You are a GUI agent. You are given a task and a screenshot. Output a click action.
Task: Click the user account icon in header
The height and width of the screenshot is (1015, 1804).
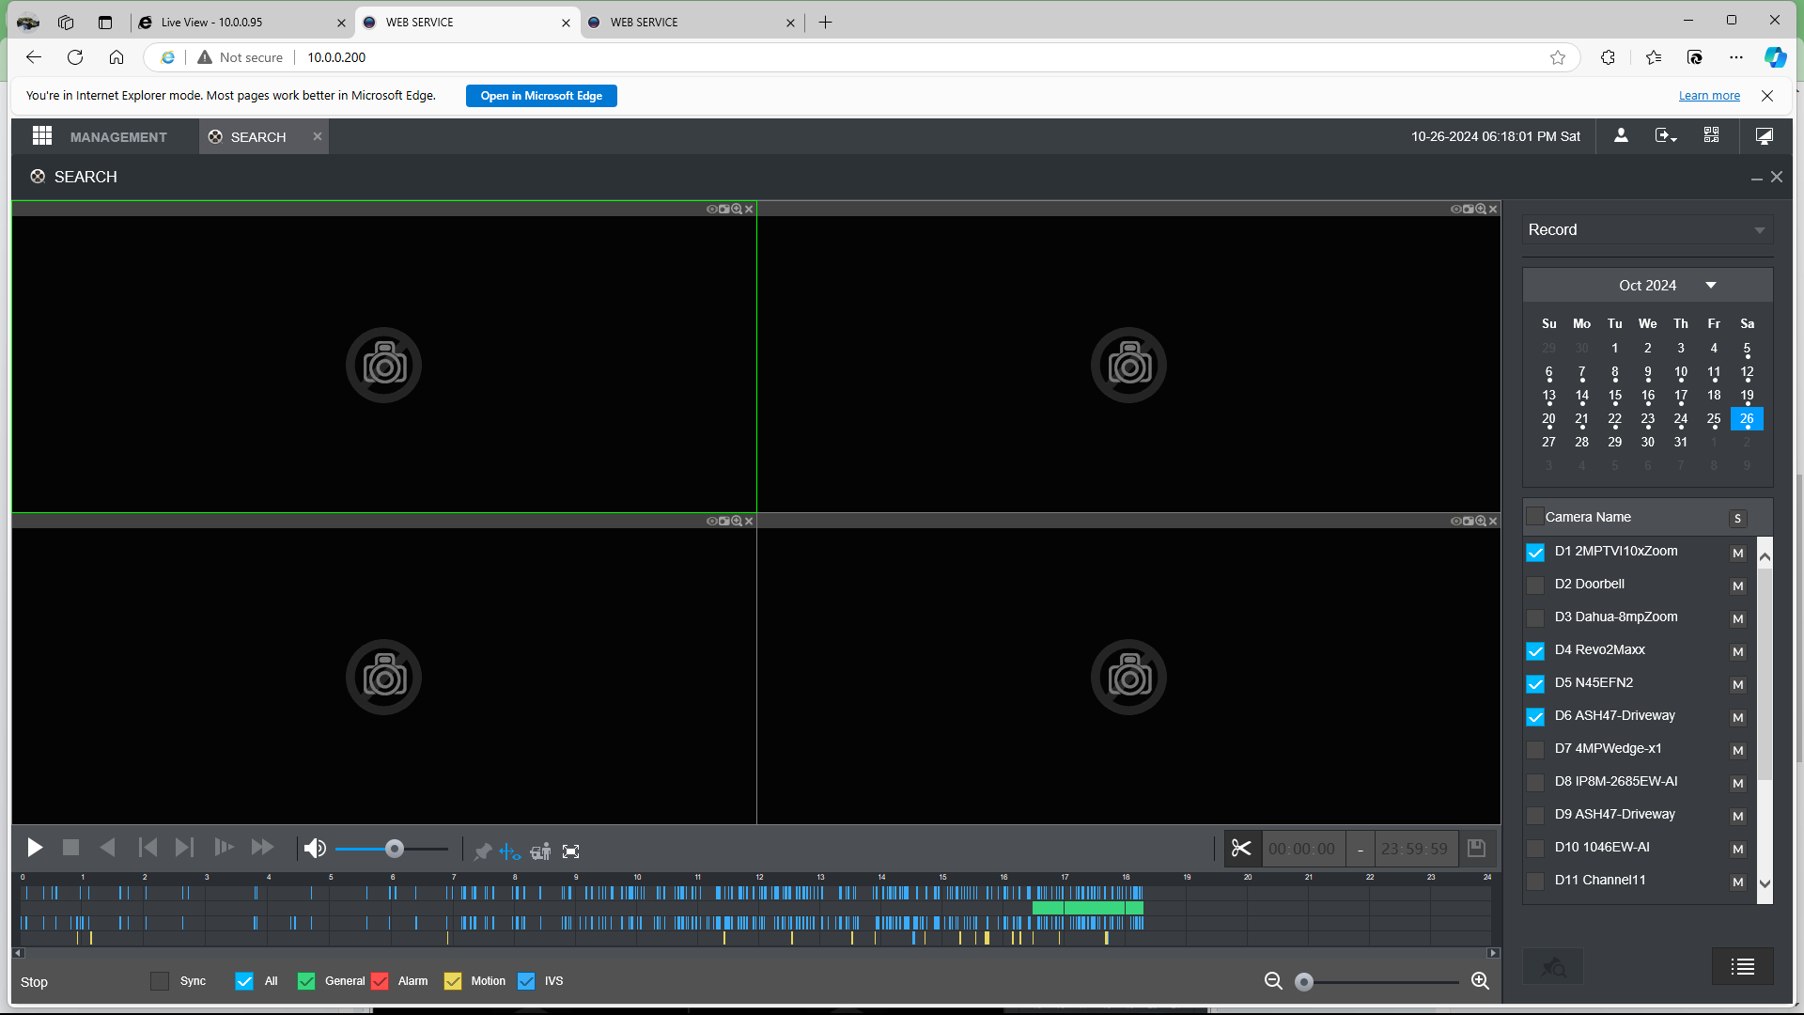tap(1621, 136)
